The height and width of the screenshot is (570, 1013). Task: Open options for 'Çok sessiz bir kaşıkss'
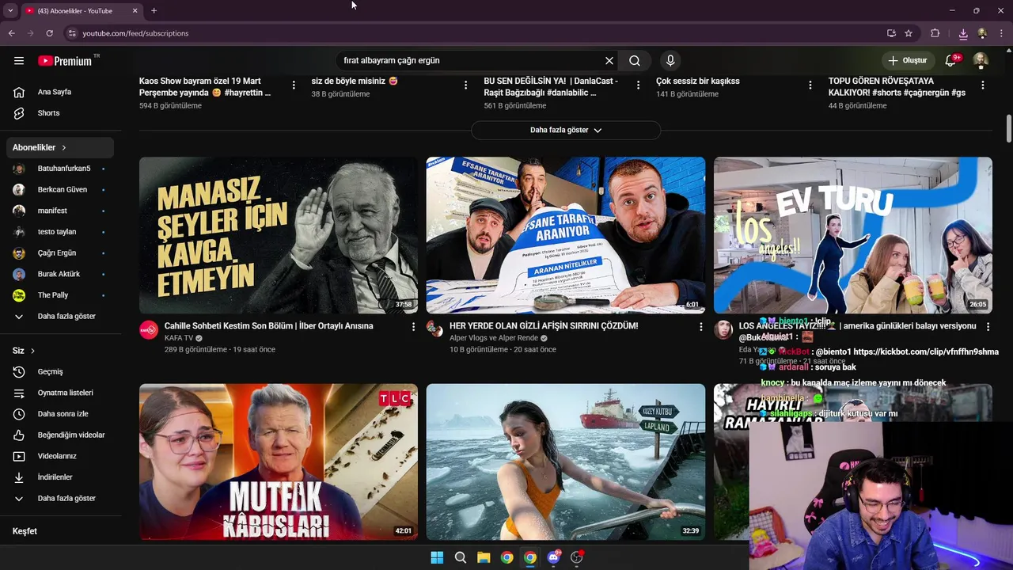click(x=810, y=85)
